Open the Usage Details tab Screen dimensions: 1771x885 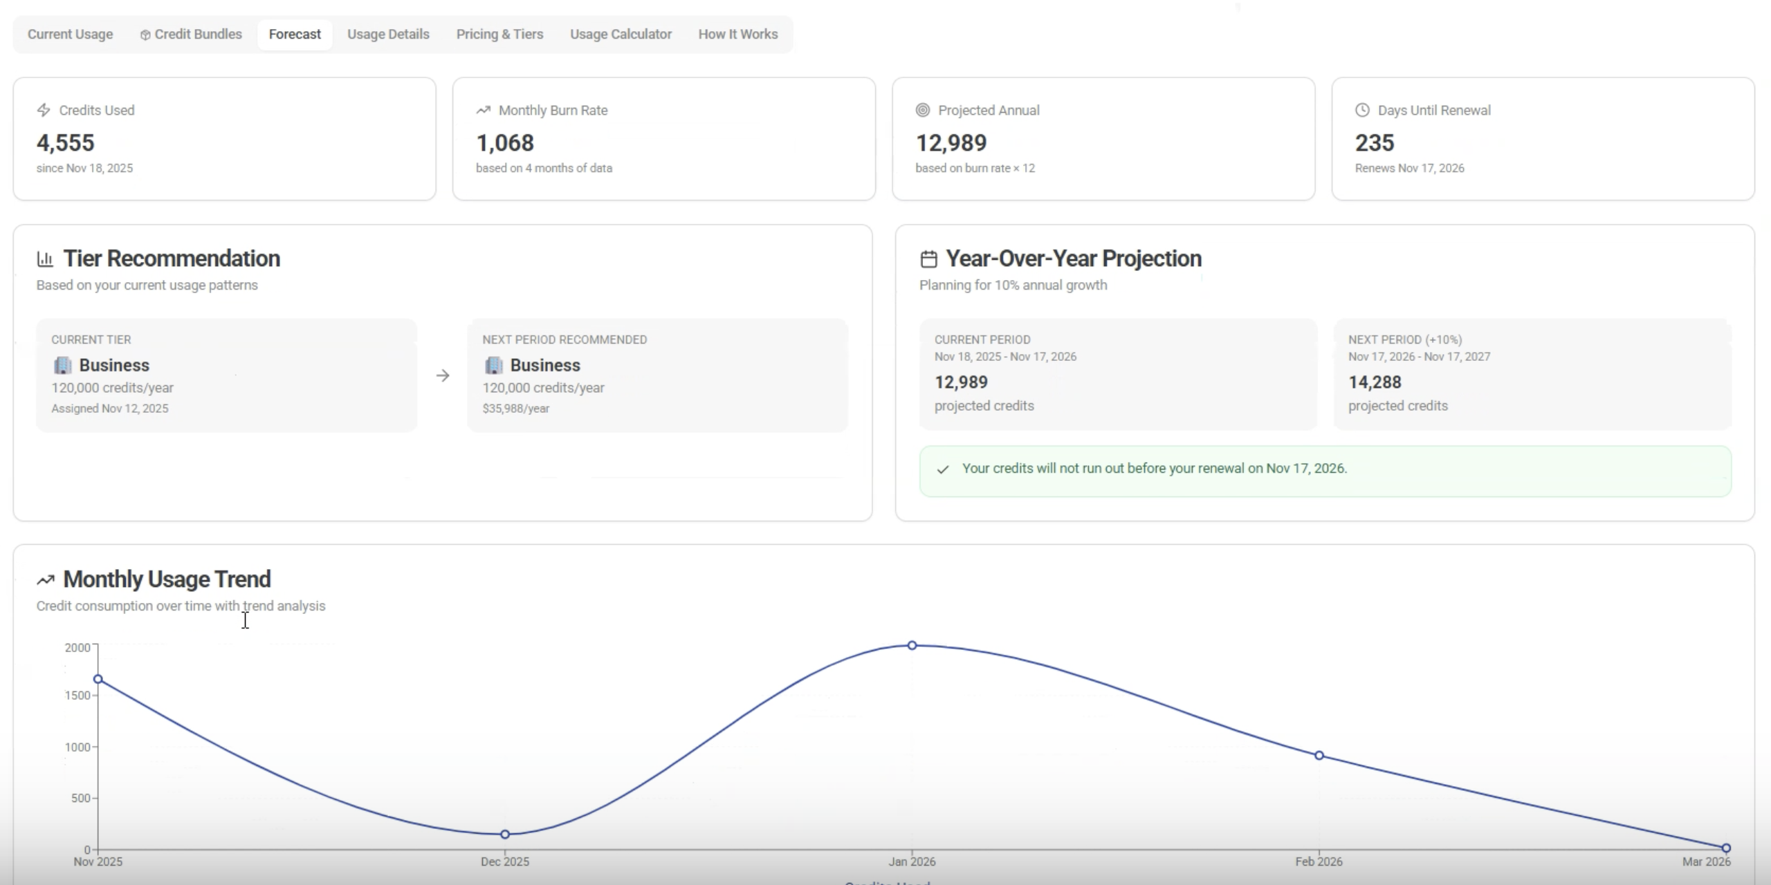[388, 34]
